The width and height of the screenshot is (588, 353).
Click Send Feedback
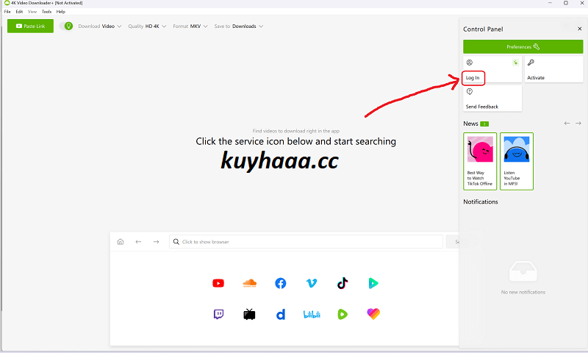(492, 99)
